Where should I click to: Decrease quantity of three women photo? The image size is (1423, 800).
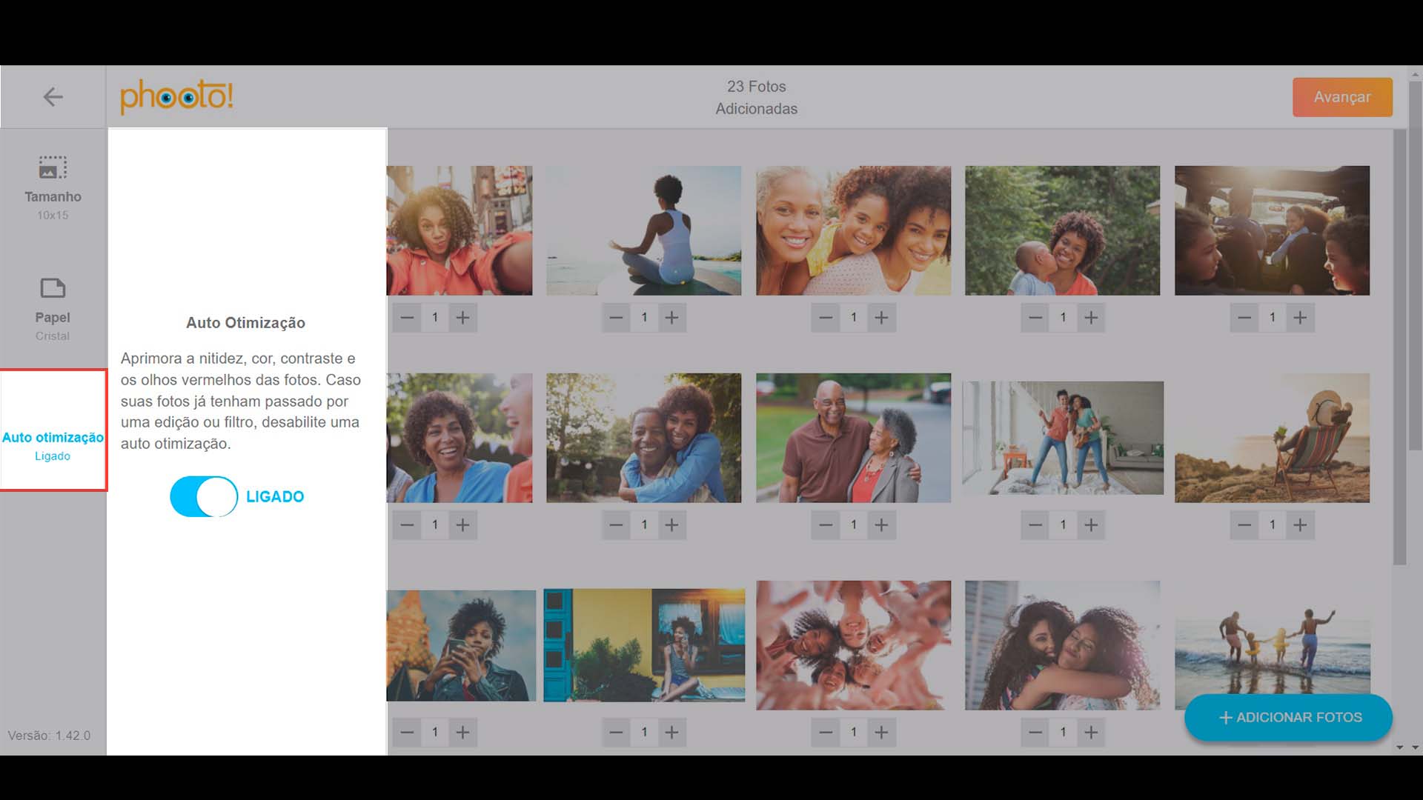pos(826,318)
